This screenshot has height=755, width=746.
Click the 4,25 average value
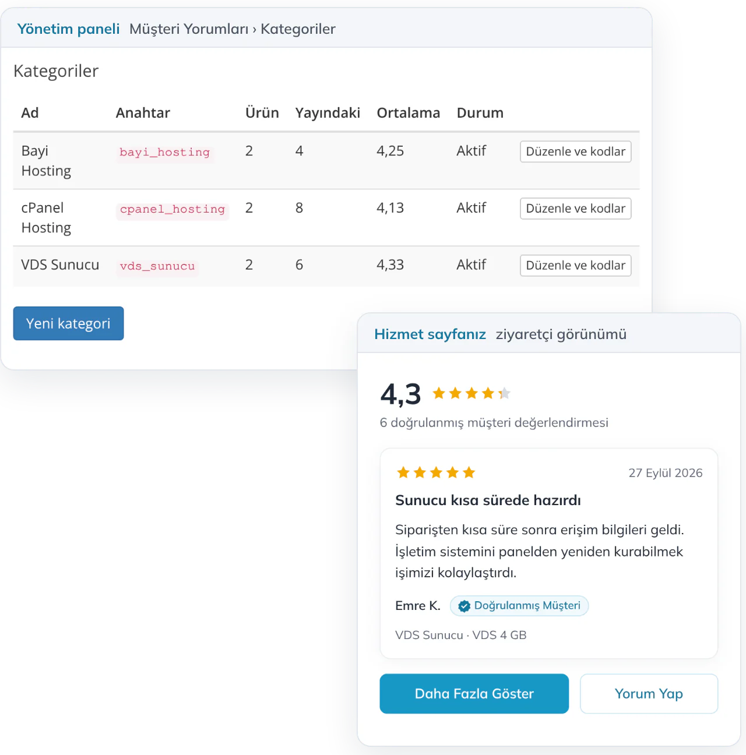pos(390,151)
